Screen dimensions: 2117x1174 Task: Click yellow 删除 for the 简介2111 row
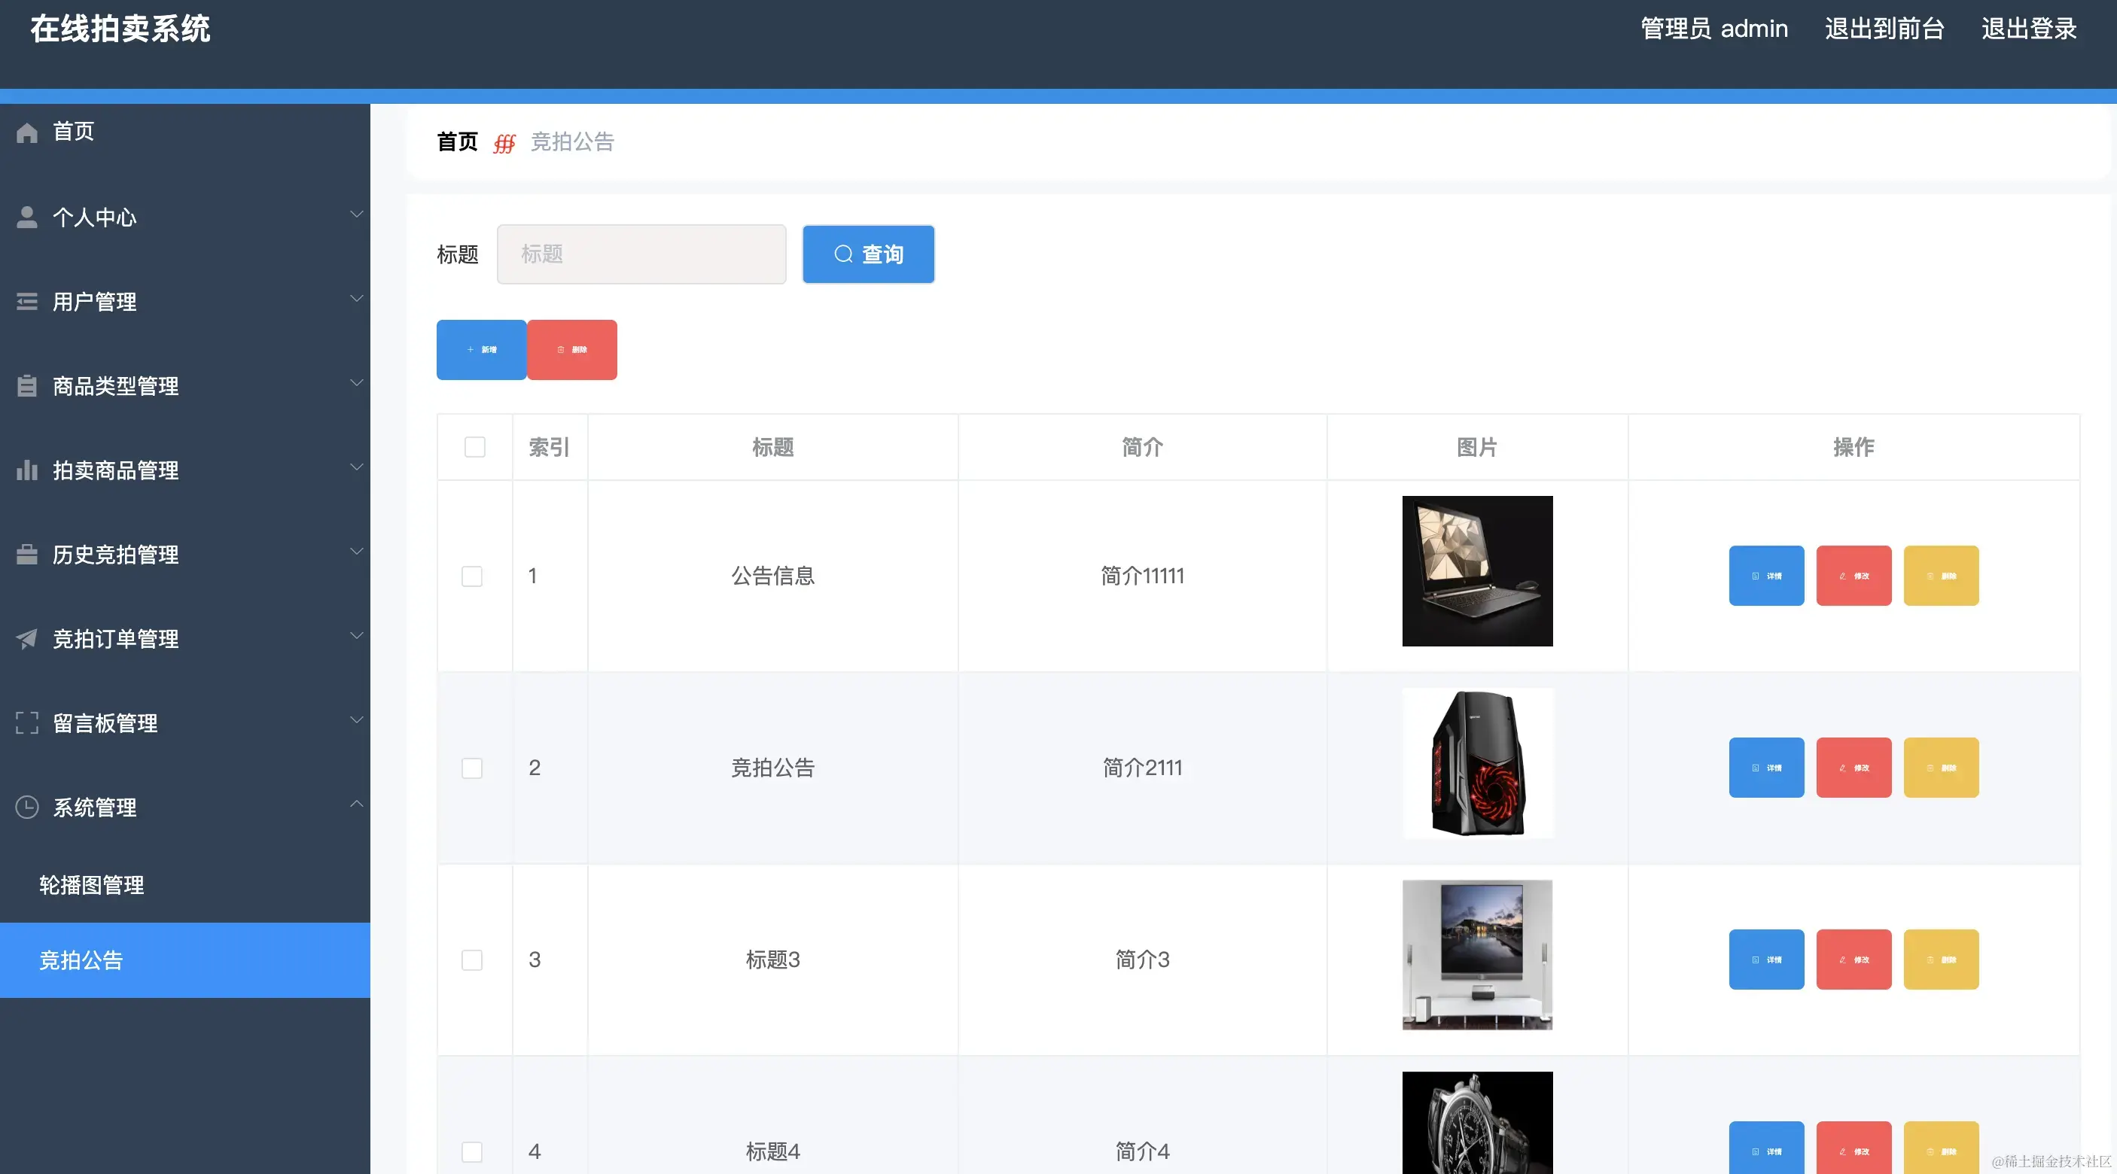[x=1941, y=768]
